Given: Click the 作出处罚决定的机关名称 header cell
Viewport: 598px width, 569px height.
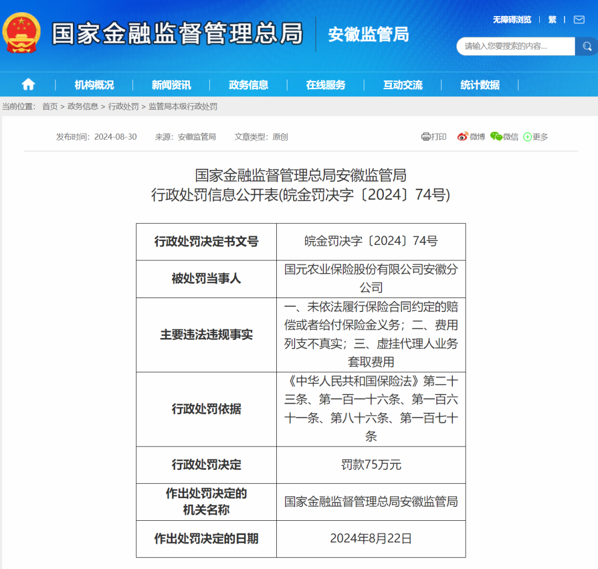Looking at the screenshot, I should pyautogui.click(x=207, y=502).
